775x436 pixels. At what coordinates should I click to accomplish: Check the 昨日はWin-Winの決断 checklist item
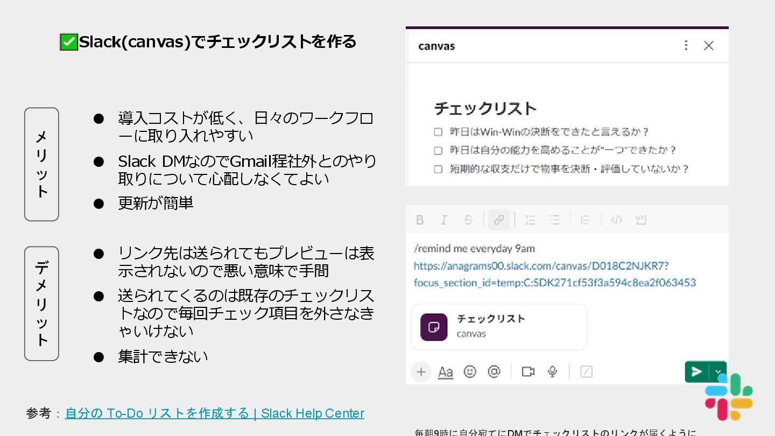pyautogui.click(x=438, y=132)
